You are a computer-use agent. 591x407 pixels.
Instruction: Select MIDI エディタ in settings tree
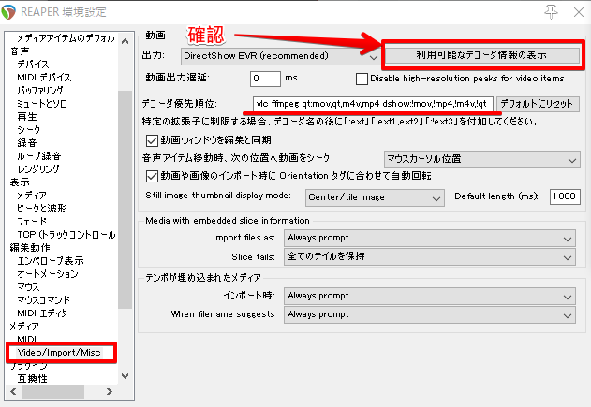coord(42,313)
